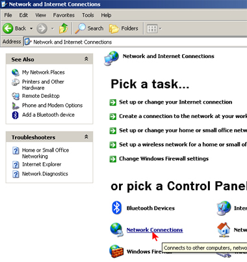Open the Remote Desktop link

coord(41,96)
